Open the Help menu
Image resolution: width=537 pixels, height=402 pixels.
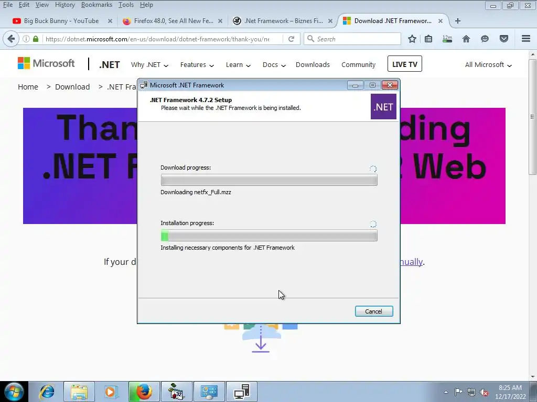[146, 5]
